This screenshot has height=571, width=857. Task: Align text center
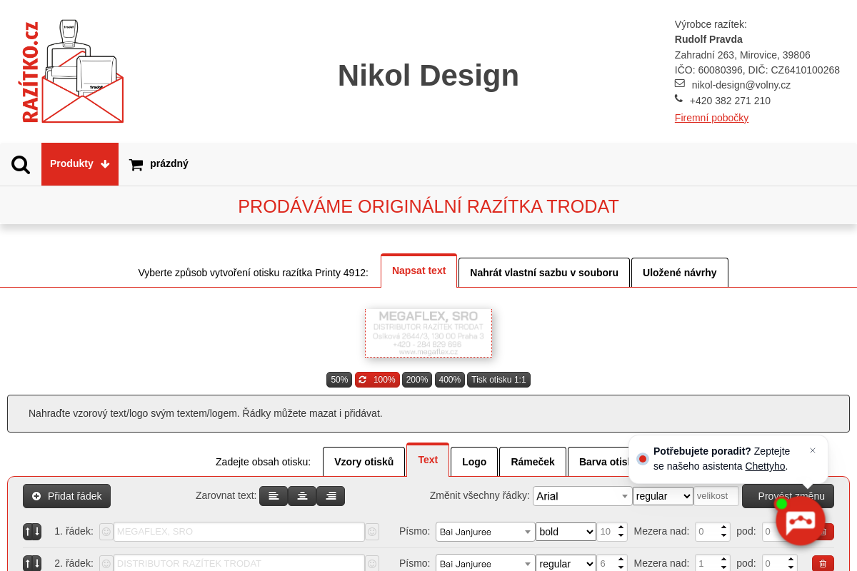click(302, 496)
